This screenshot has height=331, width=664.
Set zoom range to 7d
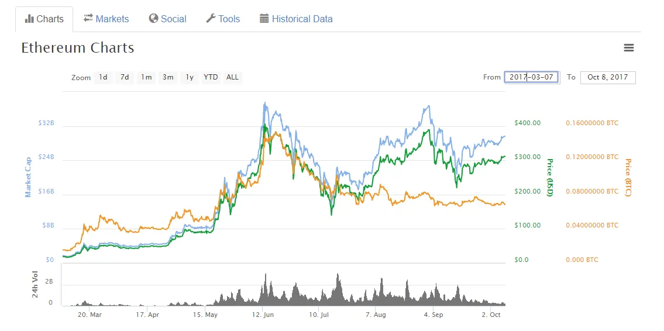point(125,77)
